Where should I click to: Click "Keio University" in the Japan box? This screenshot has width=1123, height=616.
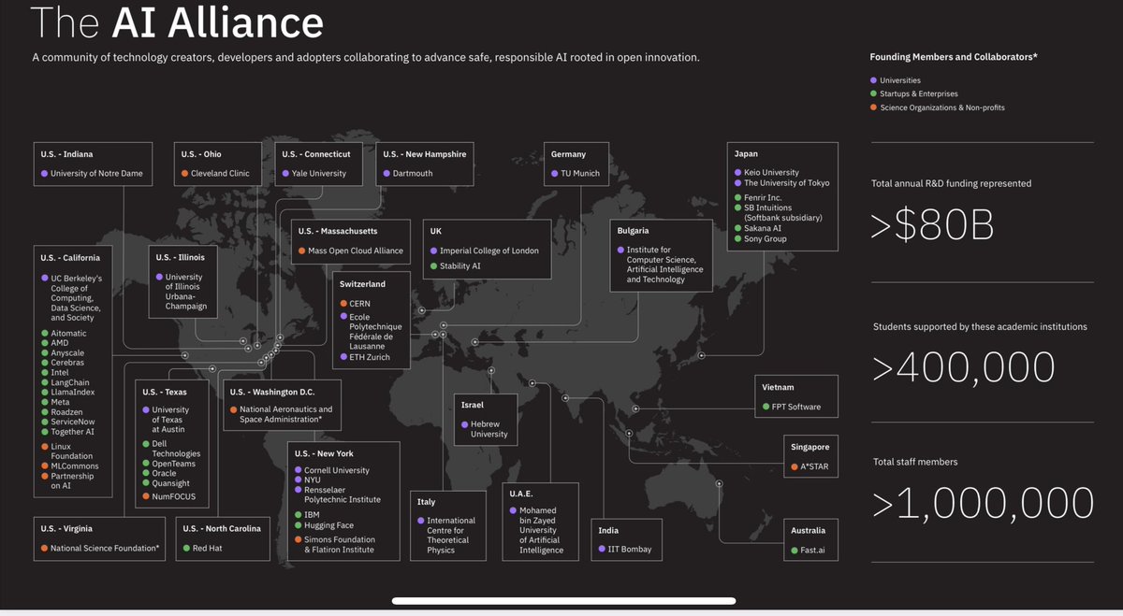tap(771, 173)
